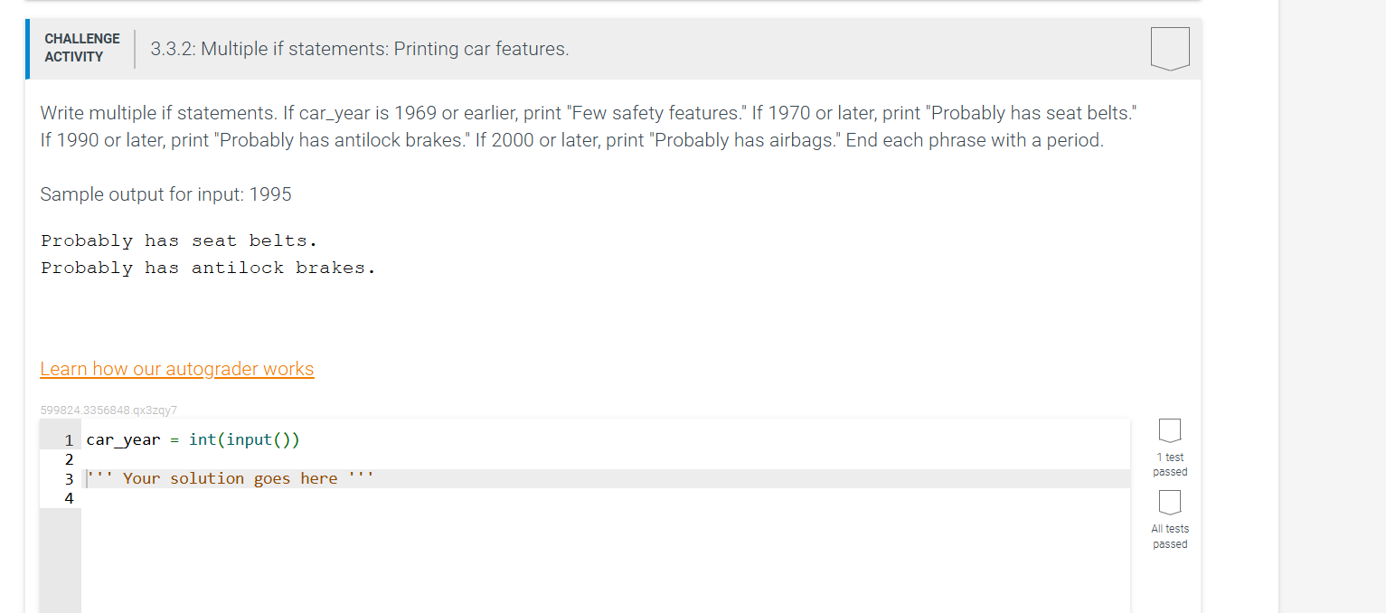Screen dimensions: 1386x613
Task: Click the "1 test passed" label text
Action: (x=1169, y=464)
